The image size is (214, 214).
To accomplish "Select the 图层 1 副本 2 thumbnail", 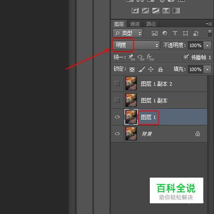I will click(131, 83).
